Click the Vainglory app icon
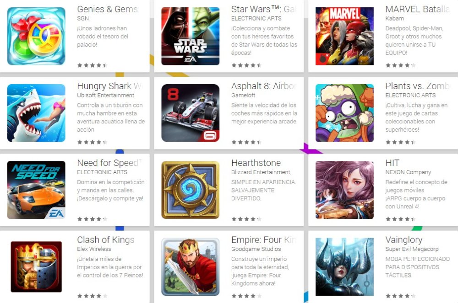This screenshot has width=458, height=303. click(345, 267)
